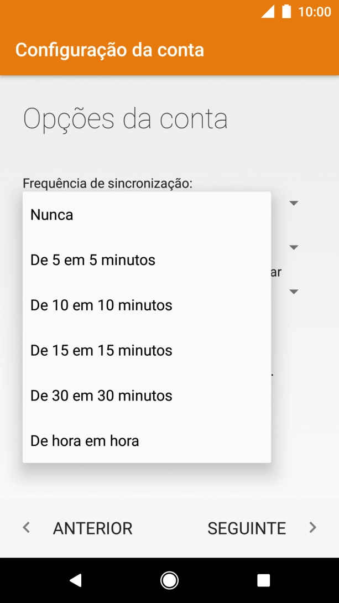
Task: Open the sync frequency dropdown arrow
Action: [x=294, y=203]
